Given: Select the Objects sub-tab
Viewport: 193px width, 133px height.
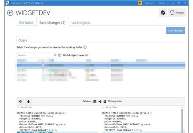Looking at the screenshot, I should (23, 40).
